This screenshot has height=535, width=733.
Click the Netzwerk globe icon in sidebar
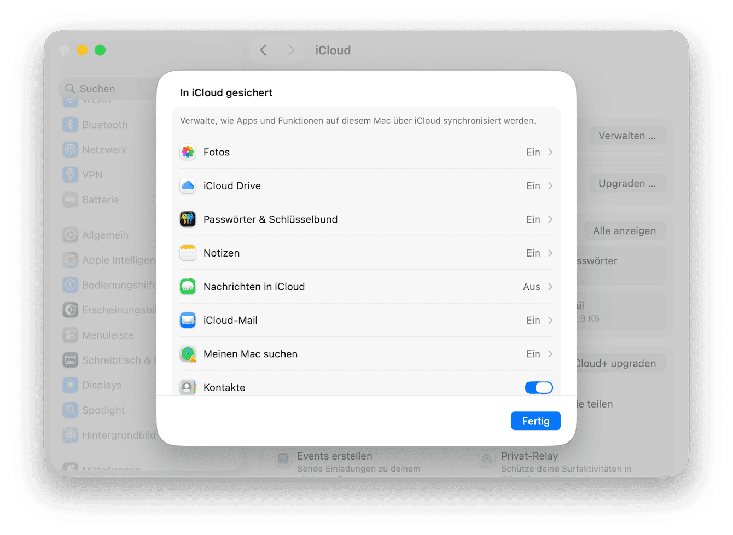[71, 150]
